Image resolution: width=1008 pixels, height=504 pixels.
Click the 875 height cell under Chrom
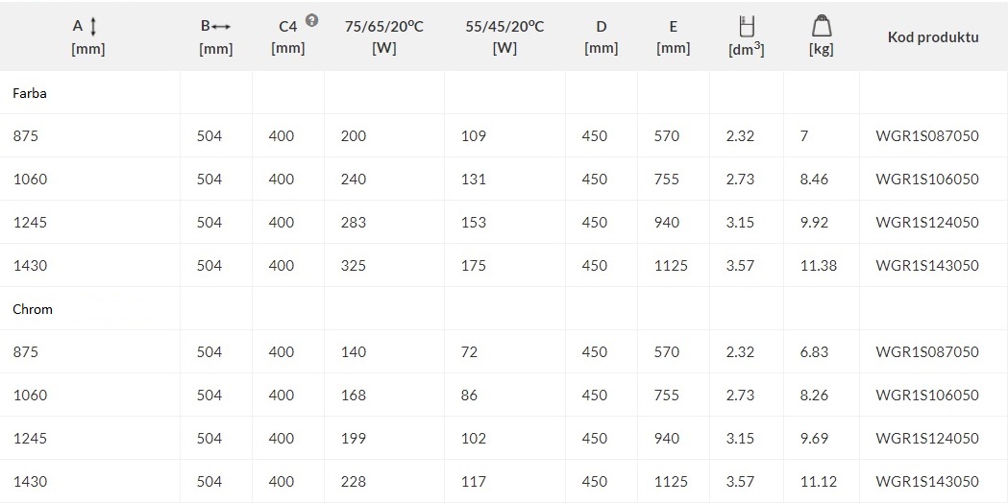coord(26,351)
